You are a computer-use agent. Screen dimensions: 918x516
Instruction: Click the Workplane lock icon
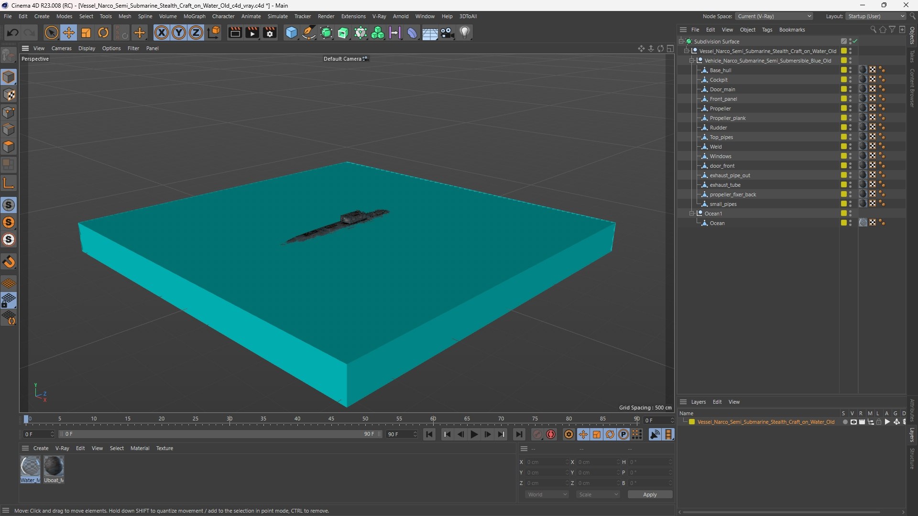(x=9, y=301)
